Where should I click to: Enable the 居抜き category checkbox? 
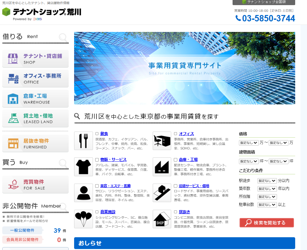[175, 212]
